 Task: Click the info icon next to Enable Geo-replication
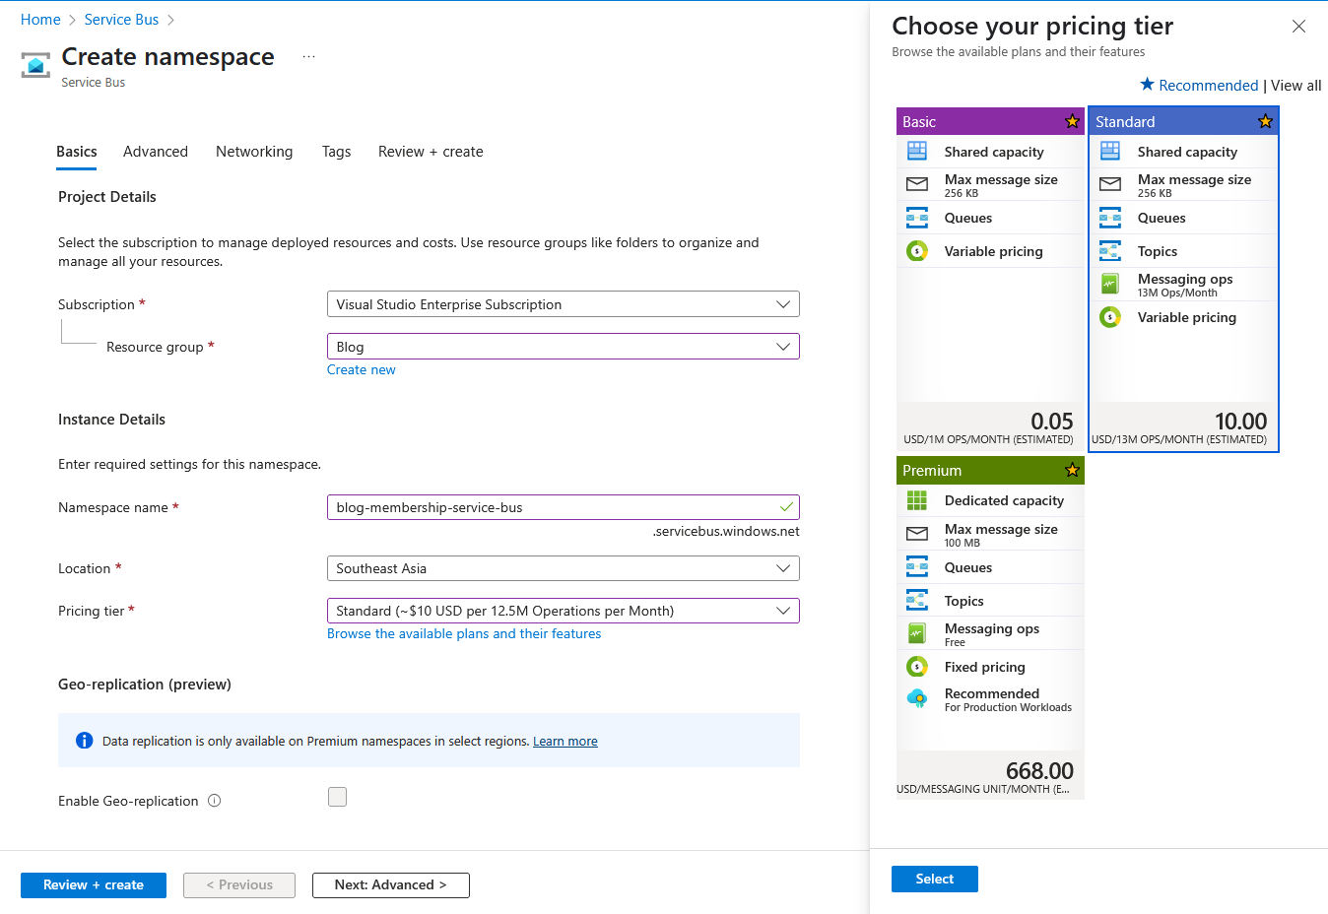(214, 801)
